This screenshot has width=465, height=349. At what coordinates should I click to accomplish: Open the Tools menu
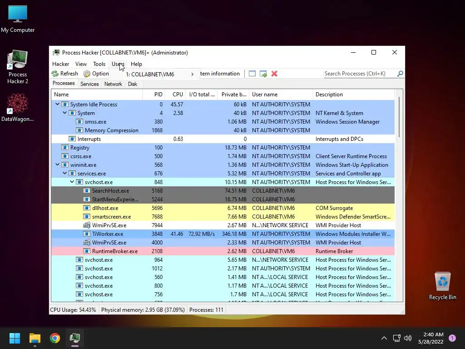click(x=99, y=64)
